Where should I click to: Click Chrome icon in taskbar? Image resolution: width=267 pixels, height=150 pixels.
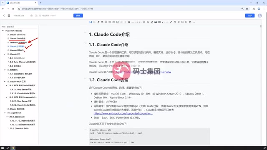(13, 148)
